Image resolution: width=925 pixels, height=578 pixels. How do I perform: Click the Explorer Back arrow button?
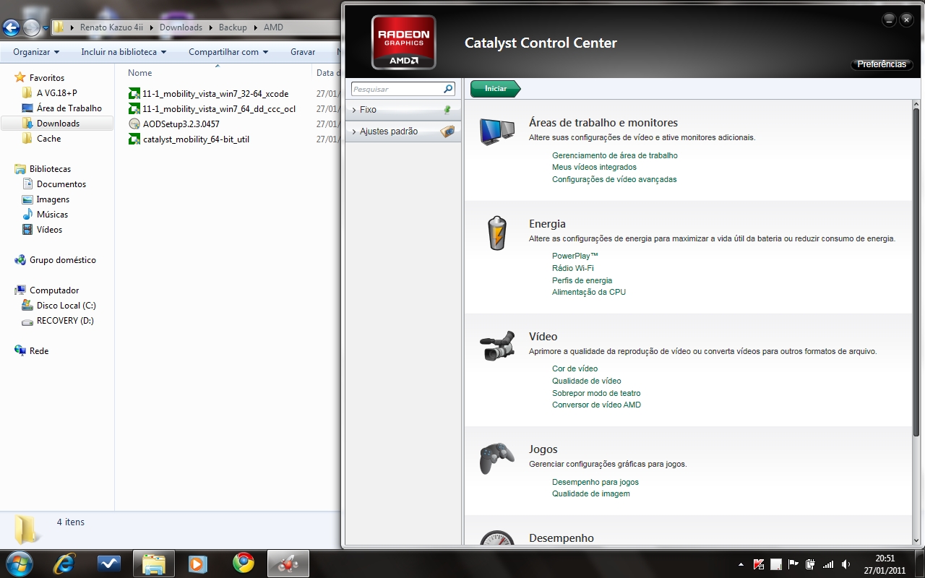coord(12,27)
